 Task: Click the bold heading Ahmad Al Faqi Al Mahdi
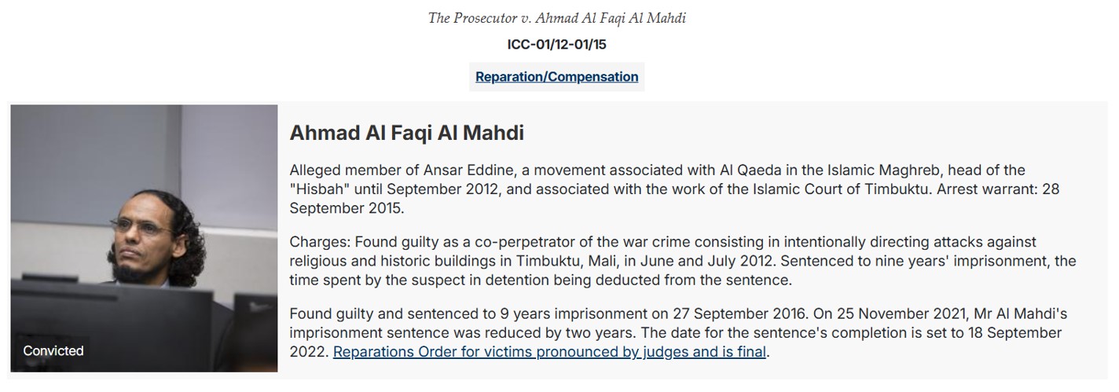[406, 133]
